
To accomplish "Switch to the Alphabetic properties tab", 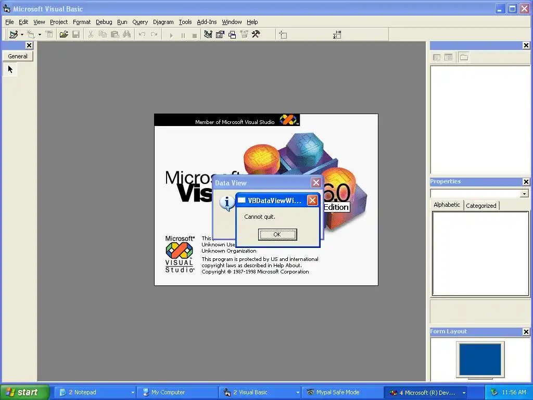I will (447, 205).
